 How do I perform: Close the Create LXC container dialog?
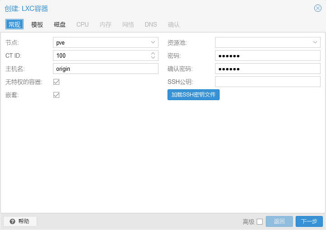pos(317,8)
